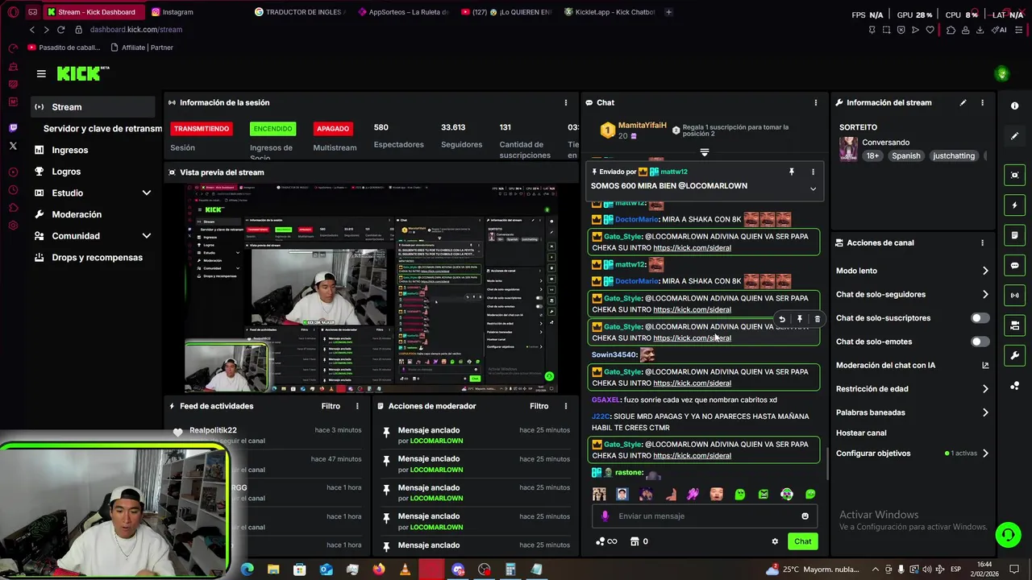Open the hamburger menu beside the Kick logo

[41, 73]
